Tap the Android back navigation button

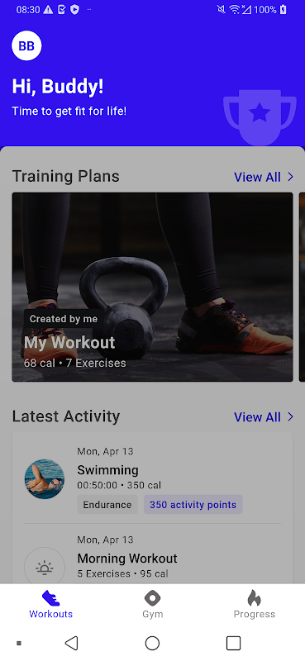tap(72, 643)
